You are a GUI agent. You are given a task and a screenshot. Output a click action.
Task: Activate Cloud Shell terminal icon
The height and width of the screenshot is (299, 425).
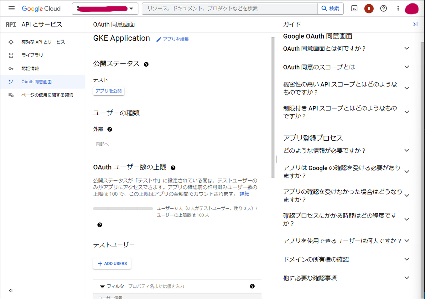point(354,9)
